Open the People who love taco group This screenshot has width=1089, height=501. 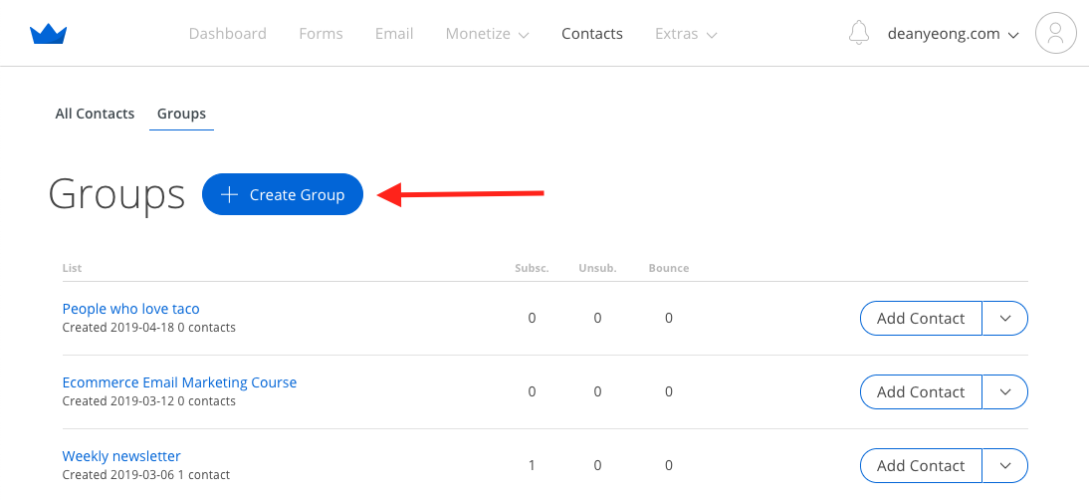point(130,309)
